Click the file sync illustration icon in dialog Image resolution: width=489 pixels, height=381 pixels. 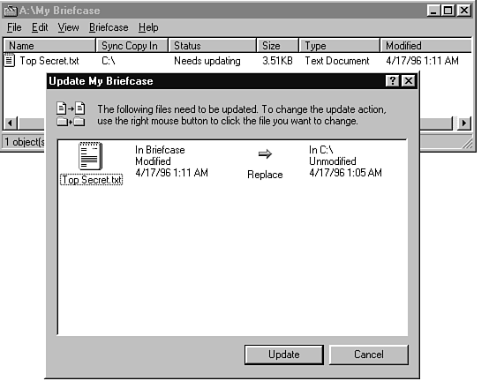[71, 114]
